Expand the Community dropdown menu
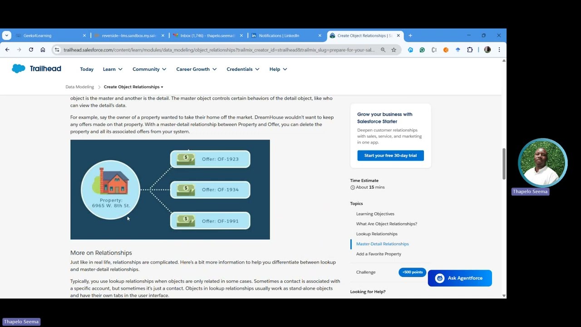The width and height of the screenshot is (581, 327). (x=149, y=69)
